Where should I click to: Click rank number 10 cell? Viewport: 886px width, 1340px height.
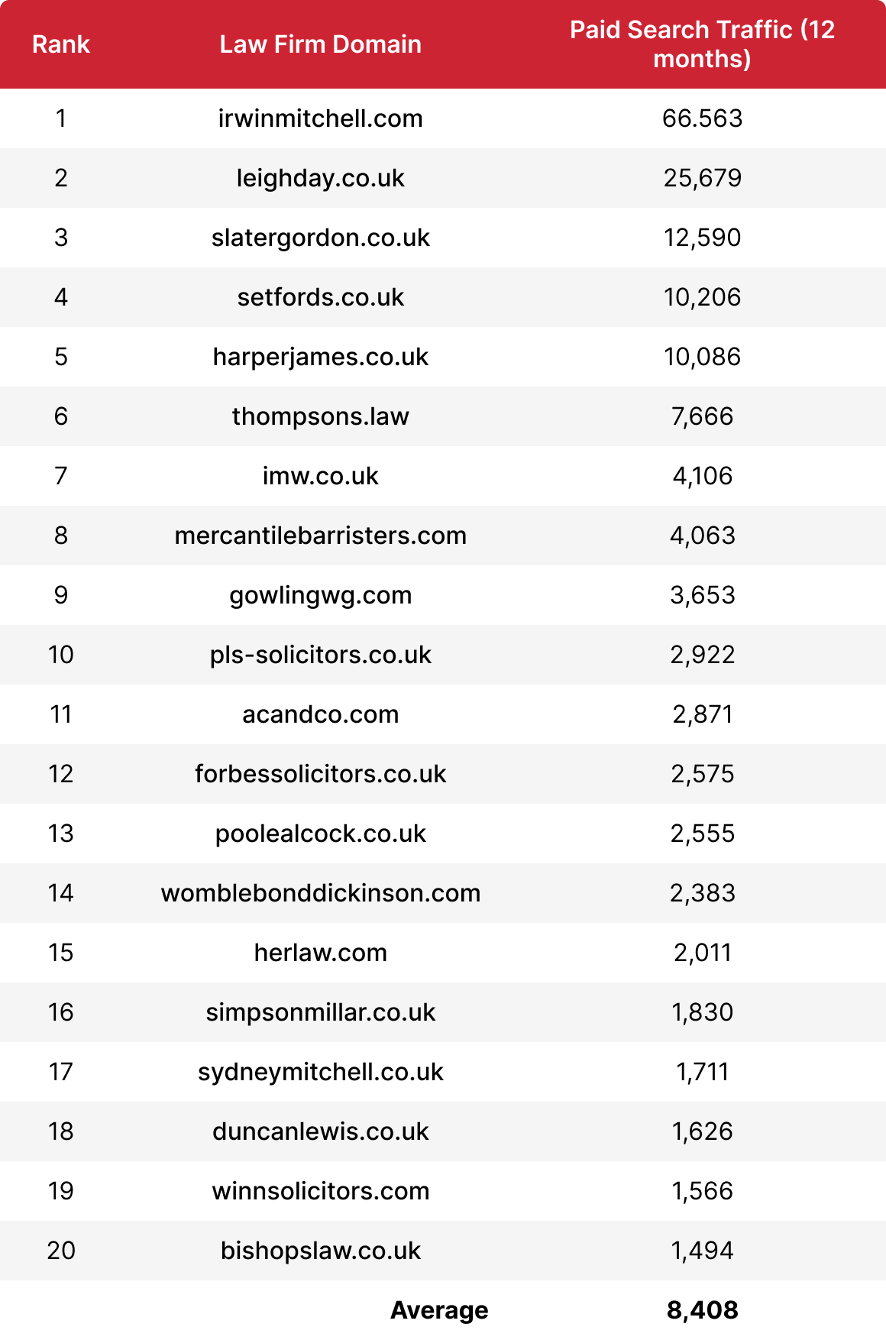click(x=61, y=655)
